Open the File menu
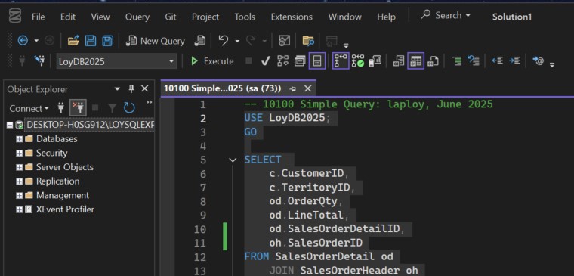Screen dimensions: 574x276 tap(38, 17)
